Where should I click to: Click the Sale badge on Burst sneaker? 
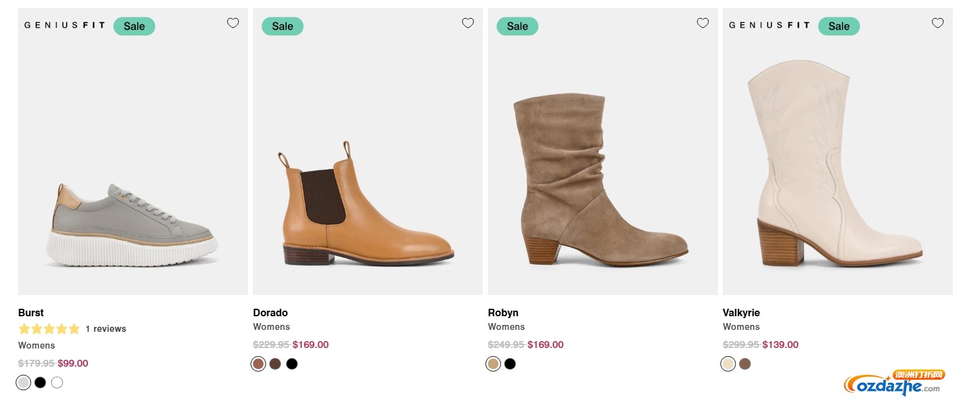pos(134,26)
